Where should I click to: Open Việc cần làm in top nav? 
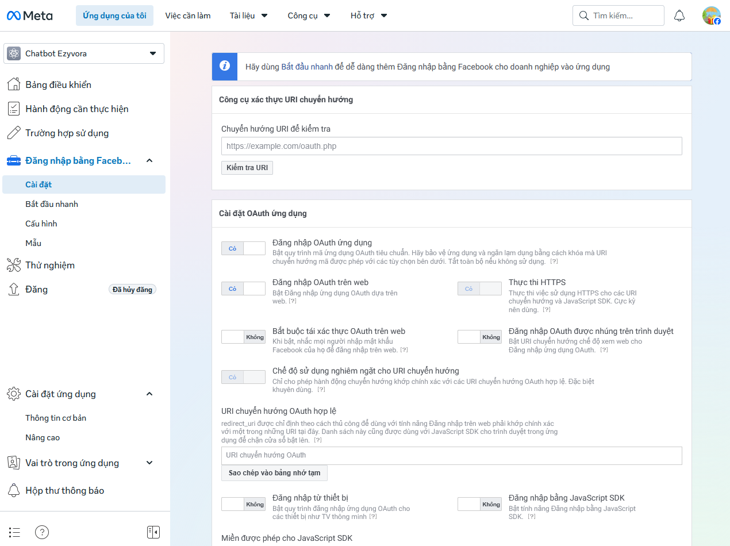pos(188,16)
